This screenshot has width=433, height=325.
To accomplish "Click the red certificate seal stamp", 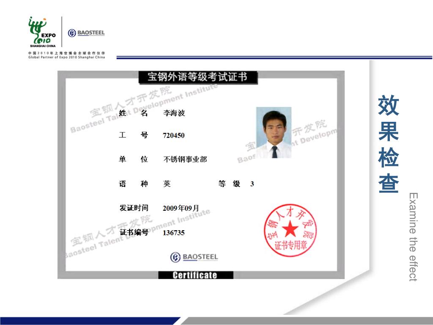I will tap(290, 231).
